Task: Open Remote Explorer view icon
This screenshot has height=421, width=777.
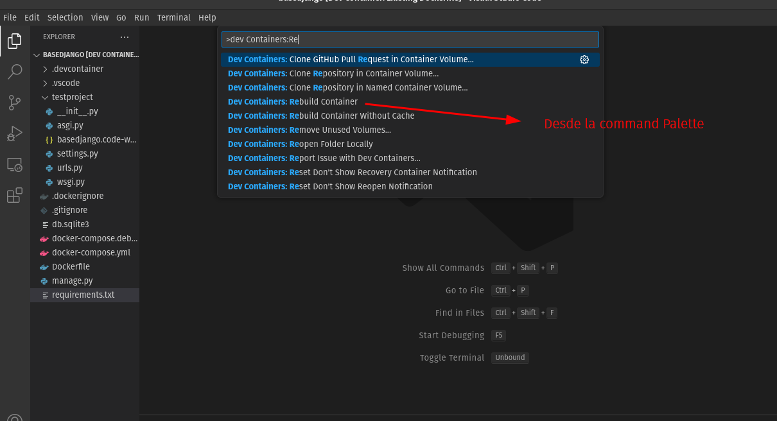Action: 15,165
